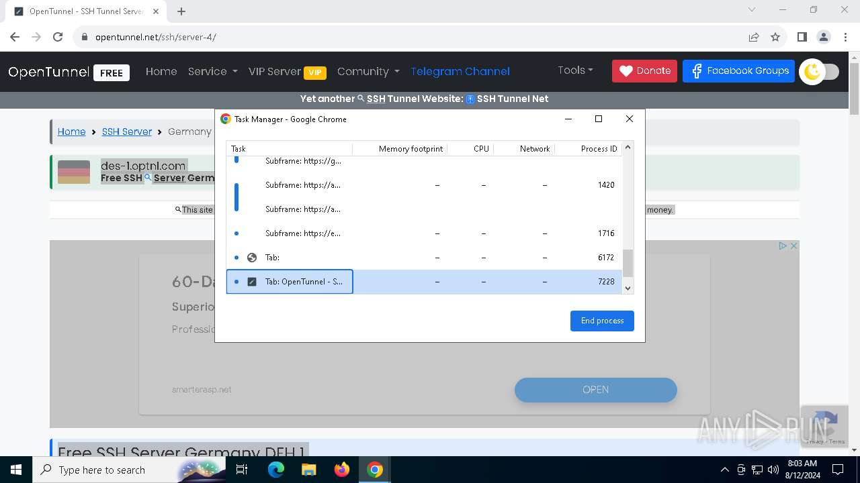Click the AdChoices triangle icon

783,246
